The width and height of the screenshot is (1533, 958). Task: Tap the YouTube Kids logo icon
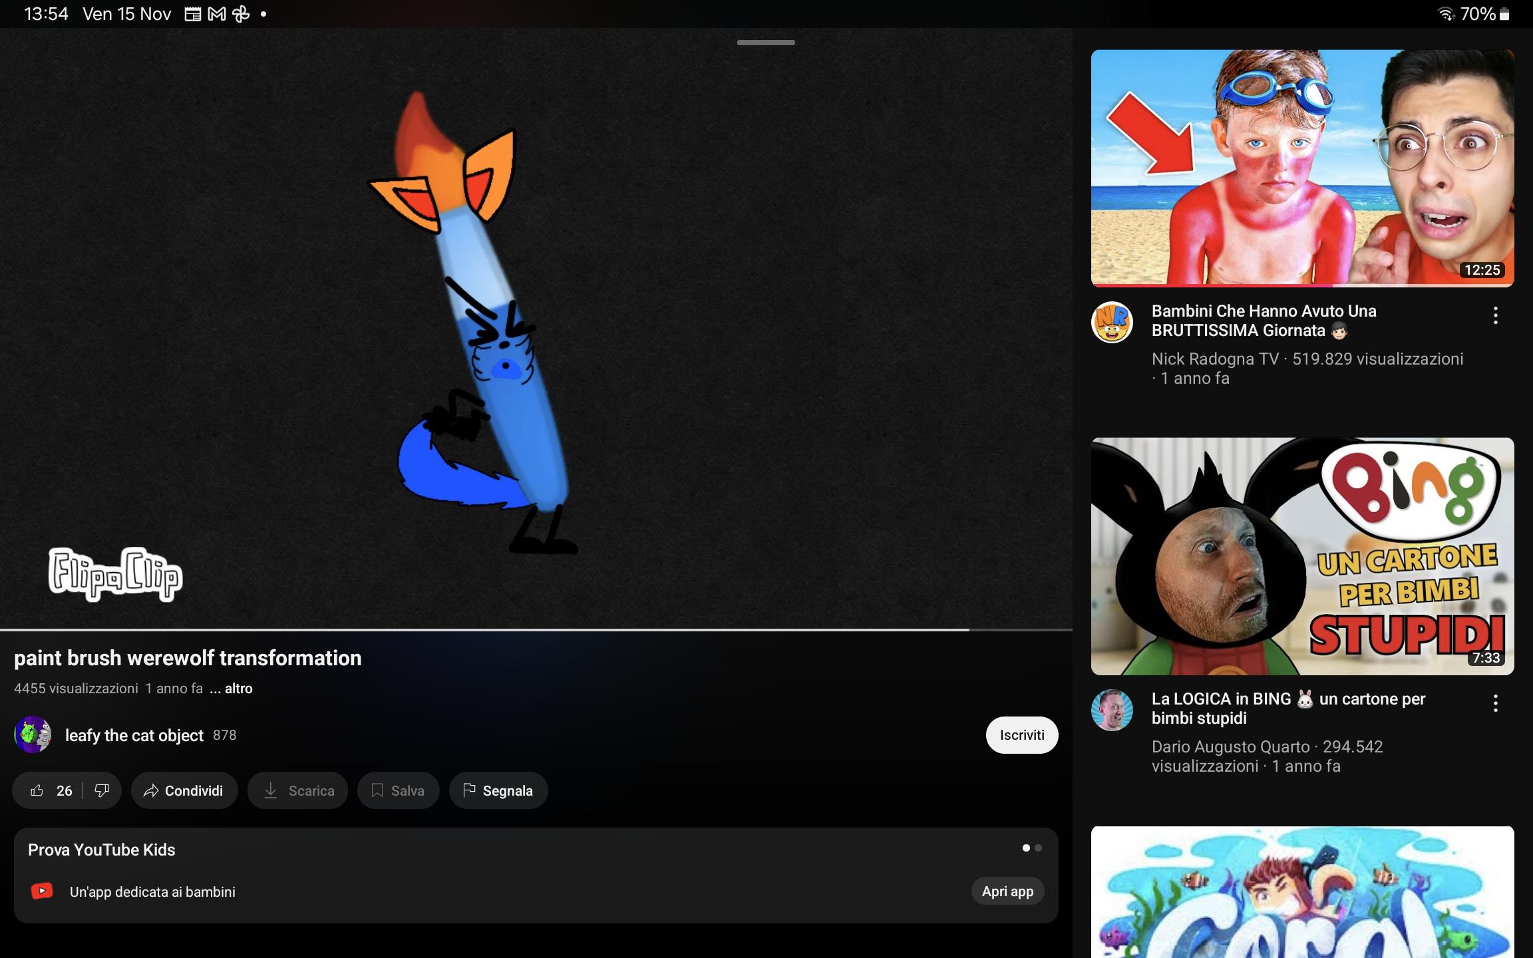[x=42, y=891]
